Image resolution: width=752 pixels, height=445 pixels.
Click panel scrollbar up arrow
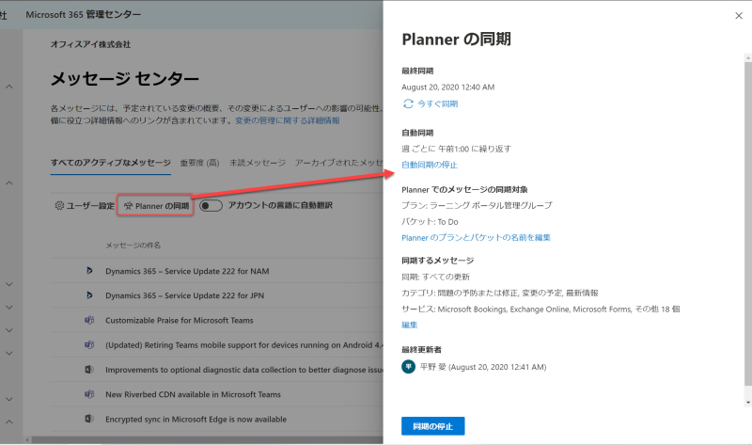(748, 58)
